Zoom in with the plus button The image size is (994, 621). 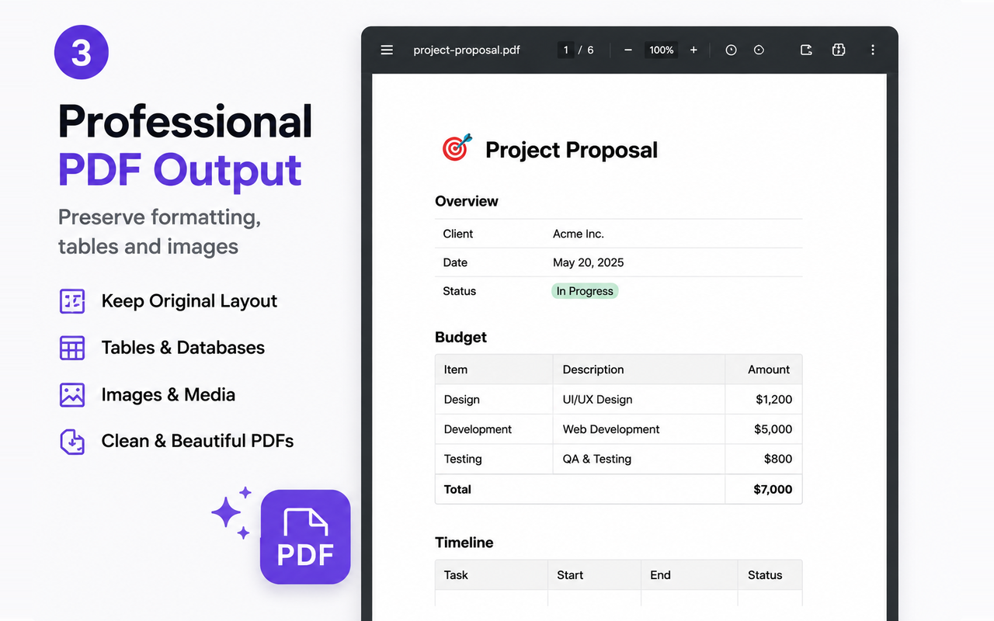click(693, 50)
